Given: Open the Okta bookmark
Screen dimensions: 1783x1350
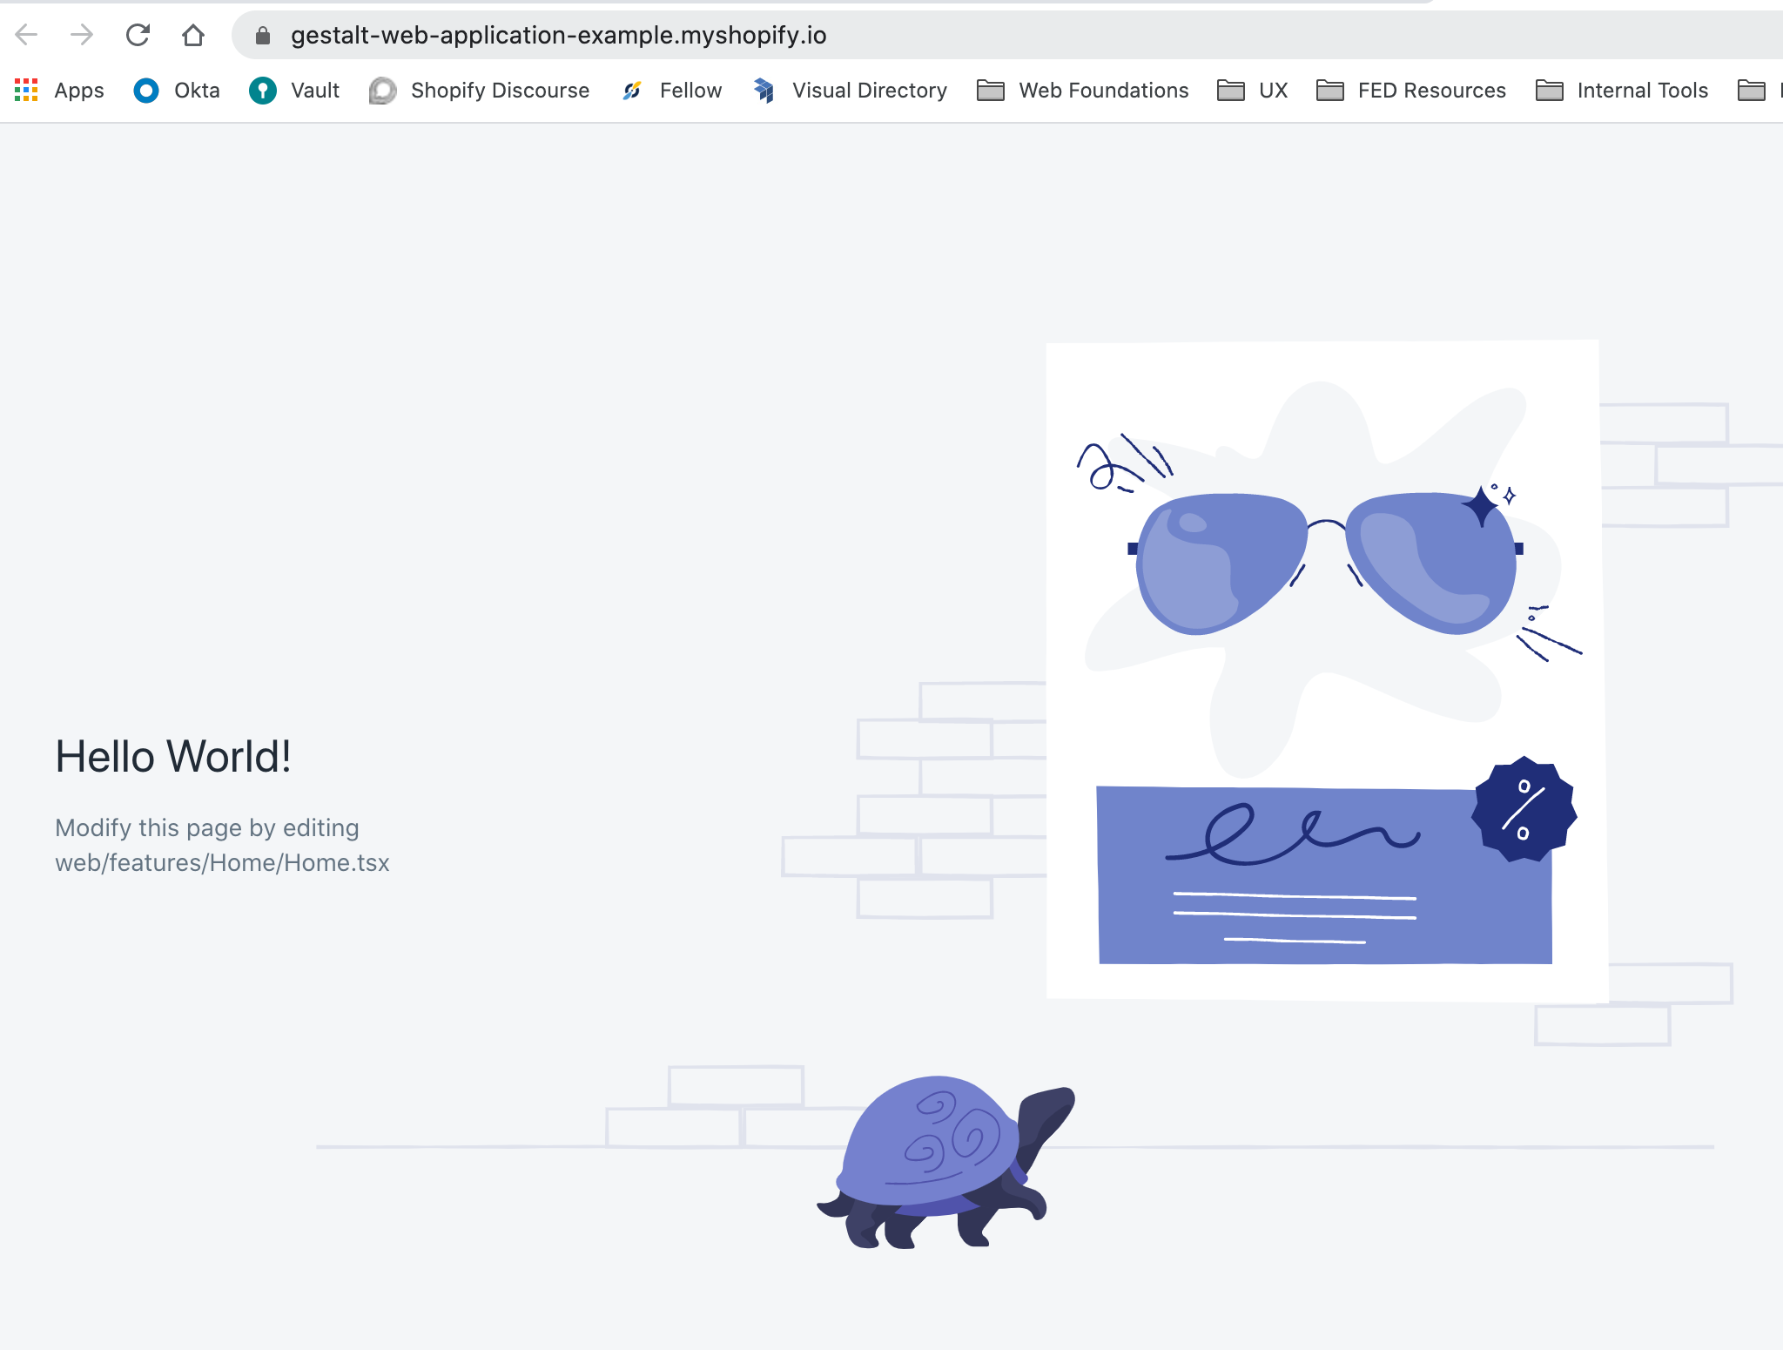Looking at the screenshot, I should click(x=177, y=91).
